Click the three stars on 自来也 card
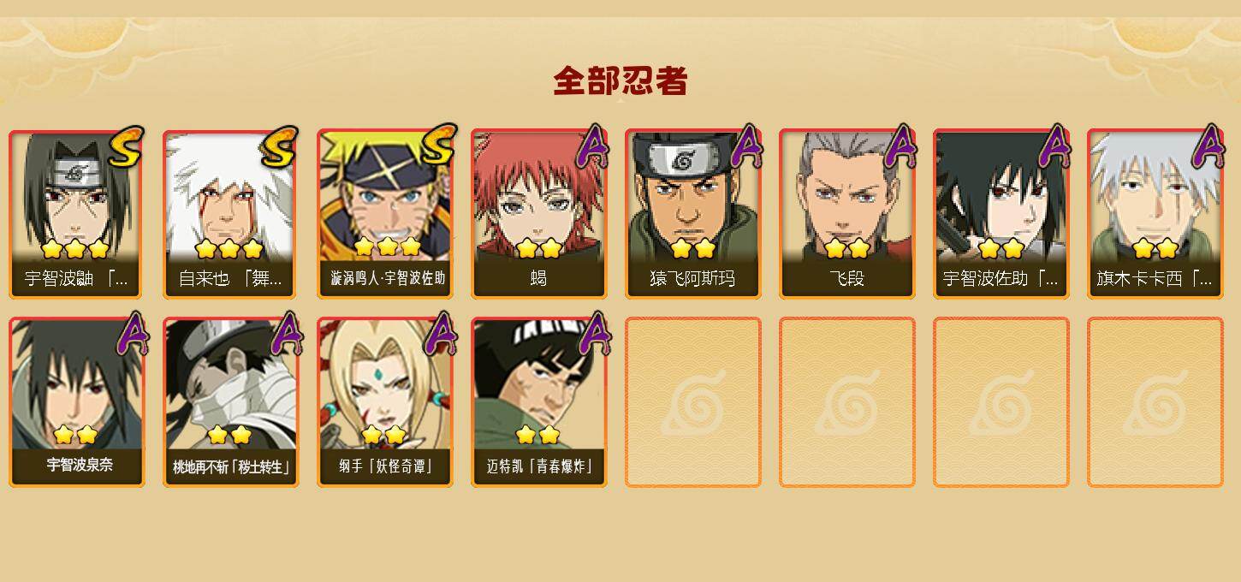 (229, 249)
